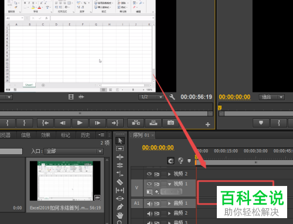Click the timeline zoom scroll bar
Screen dimensions: 293x224
click(244, 162)
